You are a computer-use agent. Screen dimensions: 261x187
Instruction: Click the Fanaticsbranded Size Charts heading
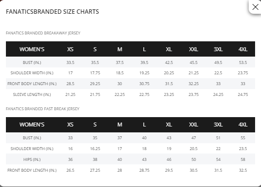click(52, 12)
